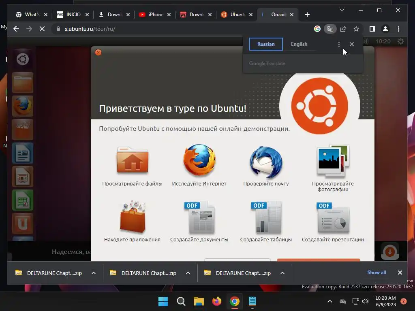Open LibreOffice Calc in the Ubuntu launcher

23,200
